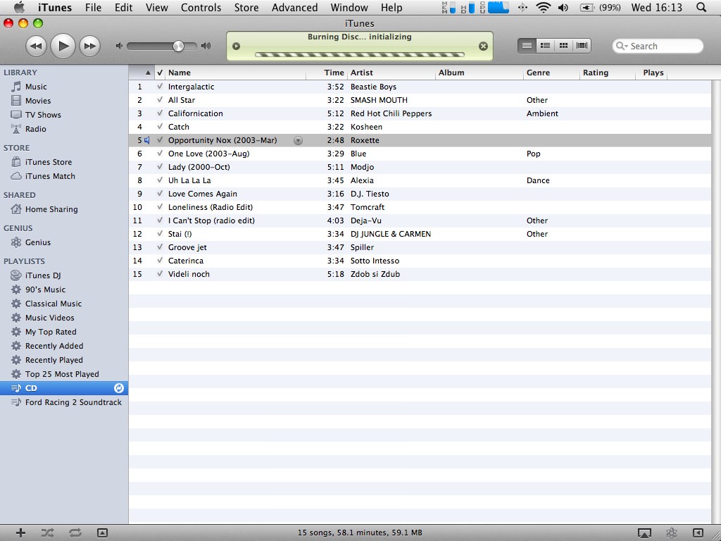Sort by the Album column
721x541 pixels.
coord(479,73)
